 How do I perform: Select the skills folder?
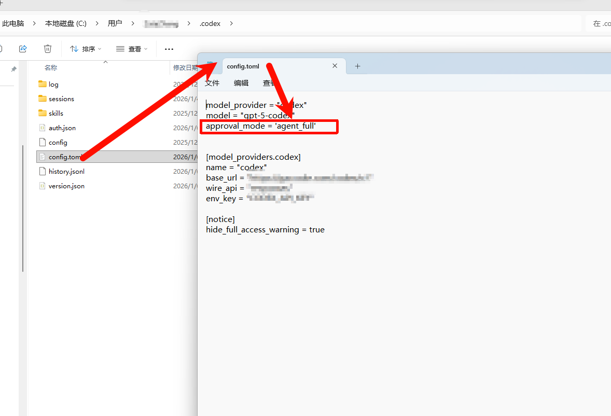pyautogui.click(x=55, y=113)
